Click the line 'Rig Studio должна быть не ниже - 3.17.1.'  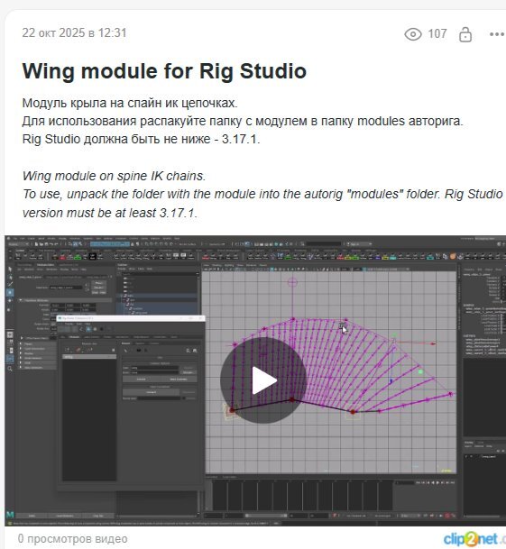click(x=141, y=140)
